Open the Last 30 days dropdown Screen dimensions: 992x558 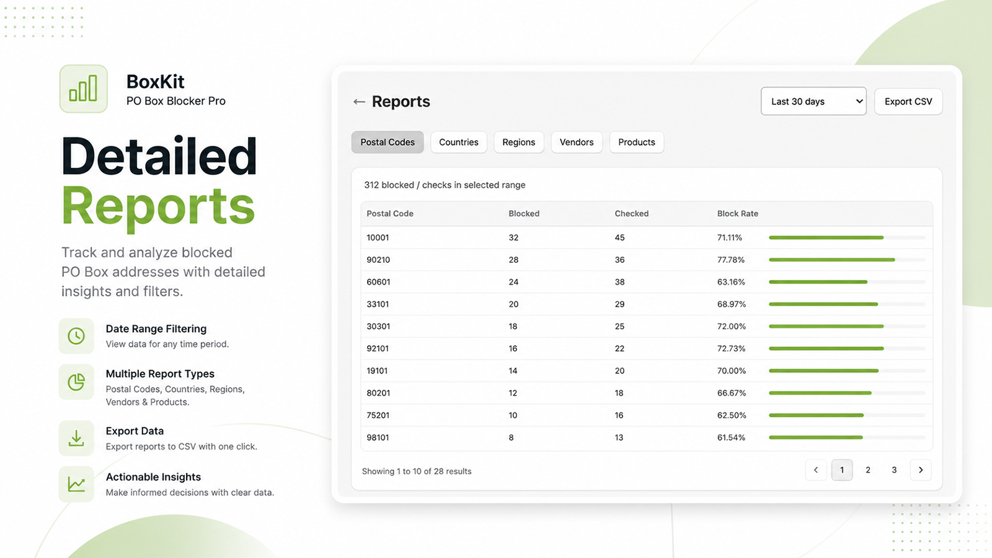pyautogui.click(x=813, y=101)
